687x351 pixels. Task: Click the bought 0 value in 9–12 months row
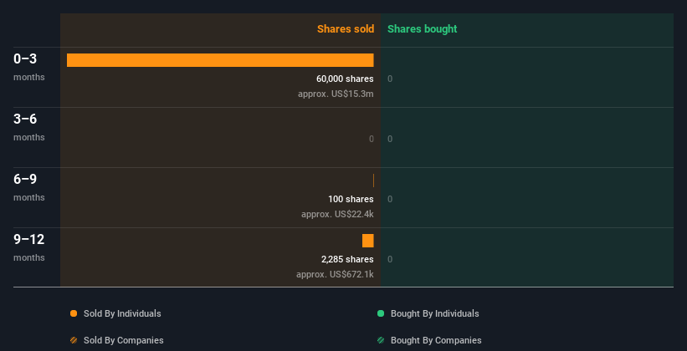390,259
